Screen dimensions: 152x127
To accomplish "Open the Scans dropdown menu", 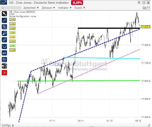I will 80,8.
